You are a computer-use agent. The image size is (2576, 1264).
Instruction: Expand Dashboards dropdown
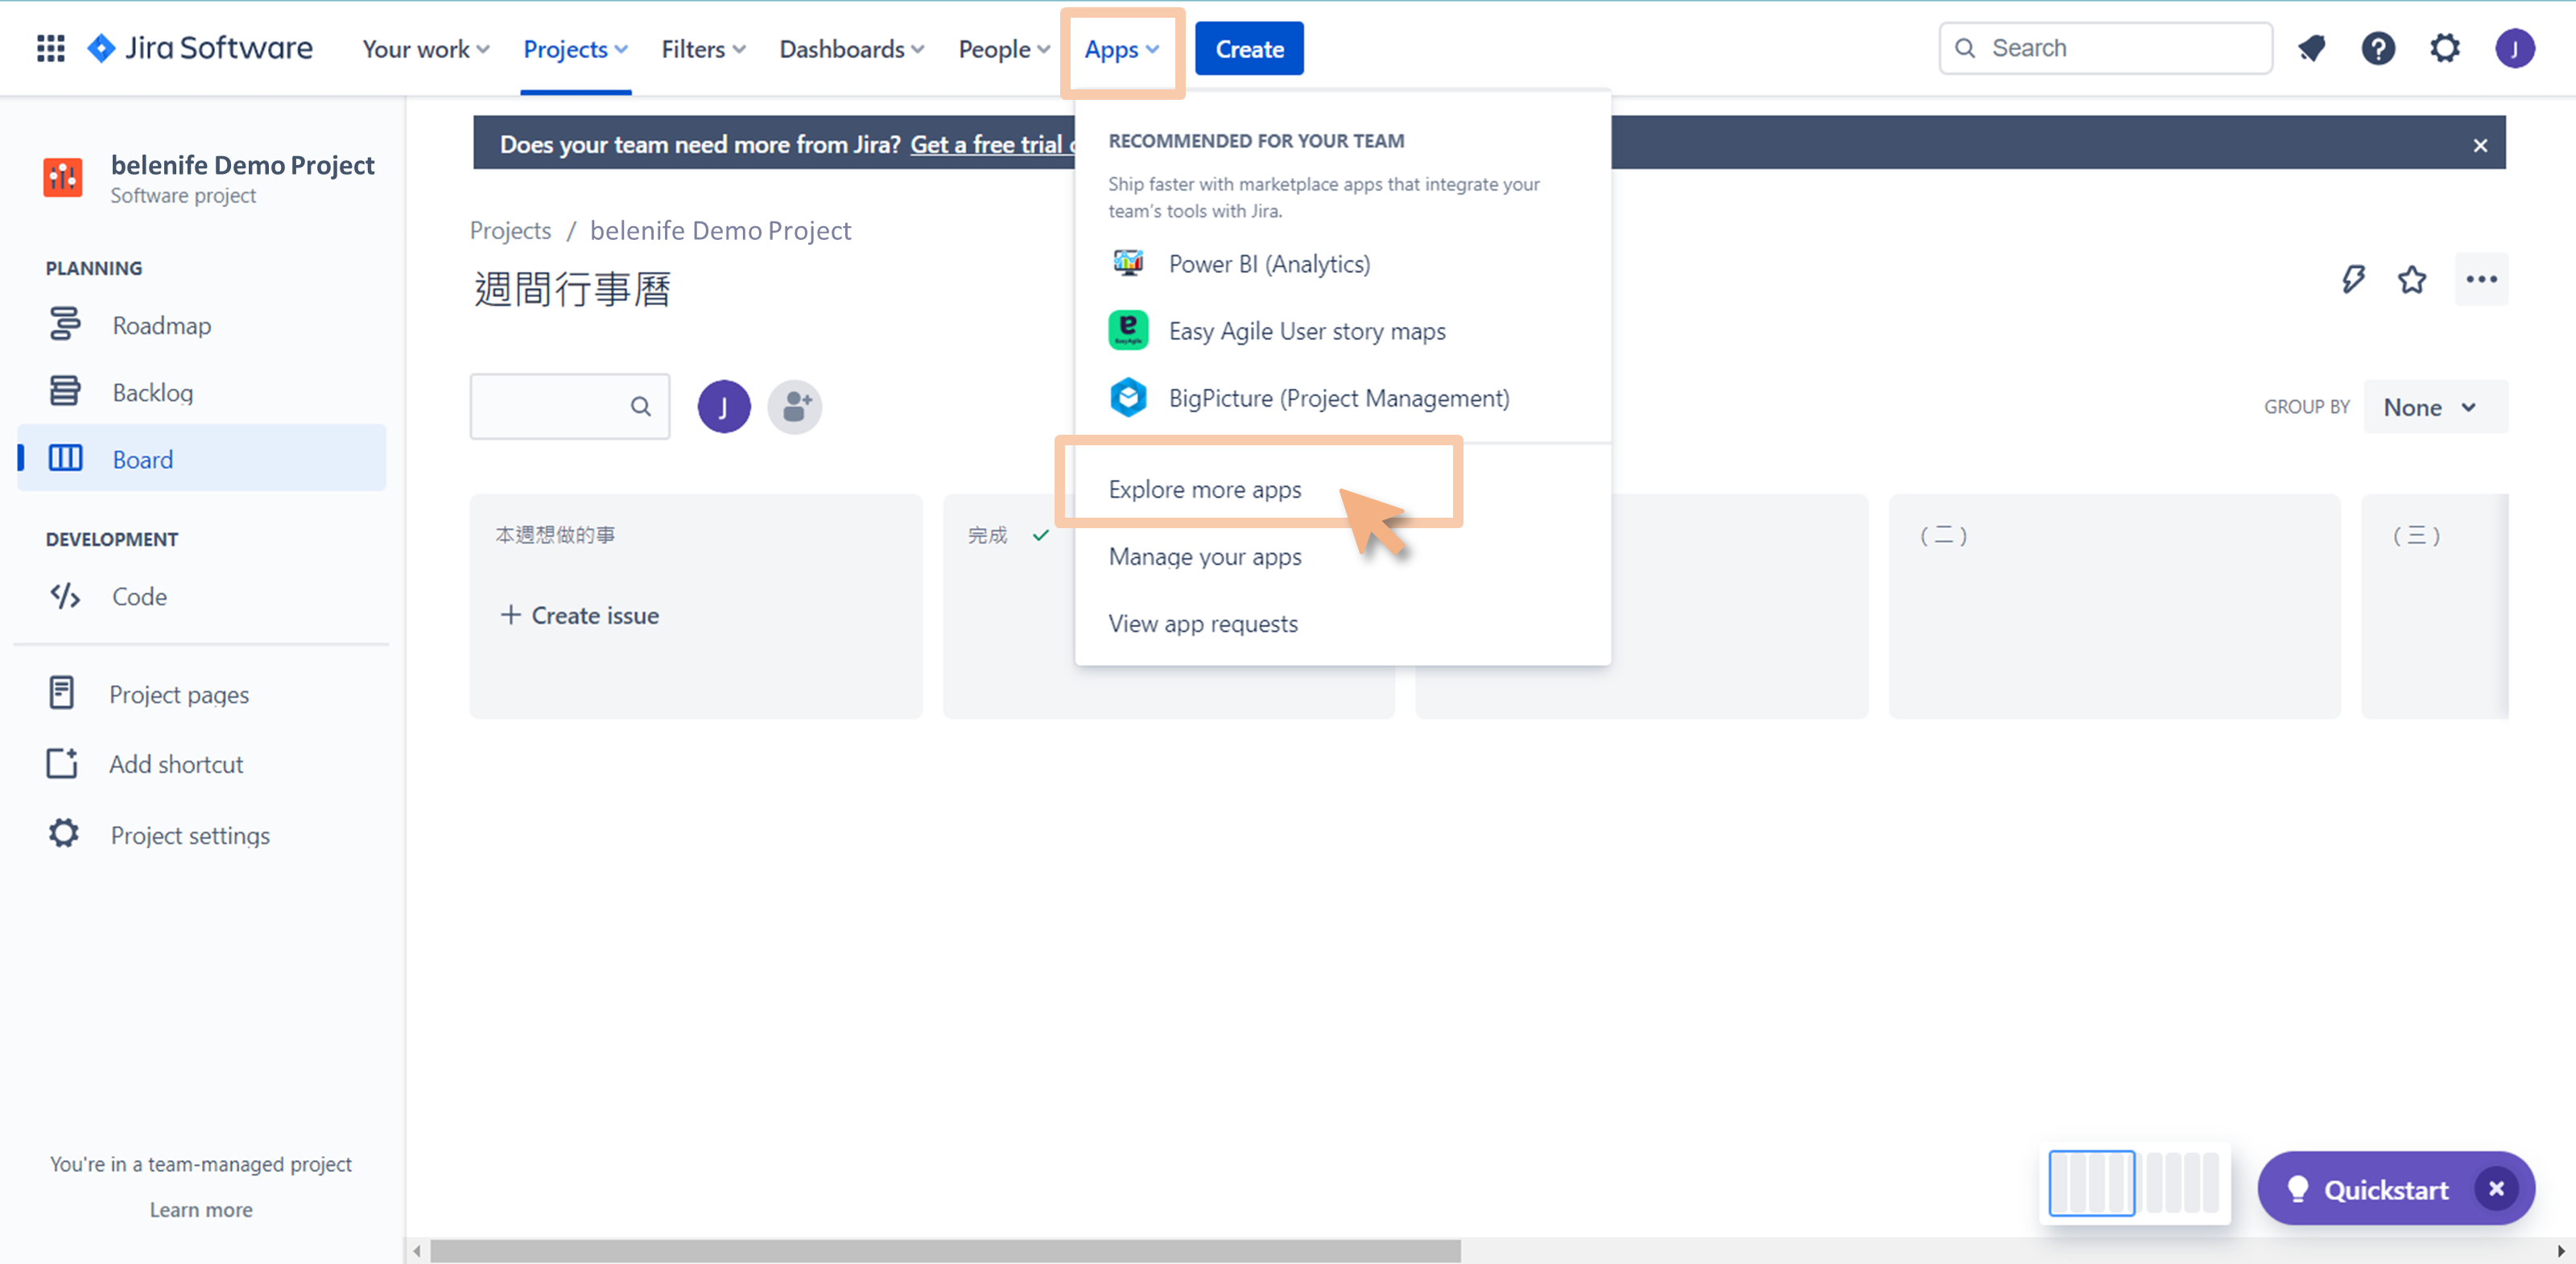pos(851,49)
